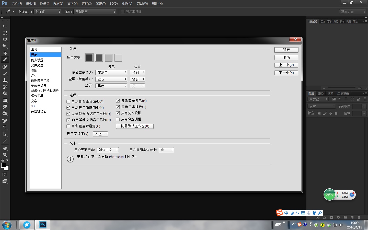Switch to the 历史记录 tab

click(343, 94)
